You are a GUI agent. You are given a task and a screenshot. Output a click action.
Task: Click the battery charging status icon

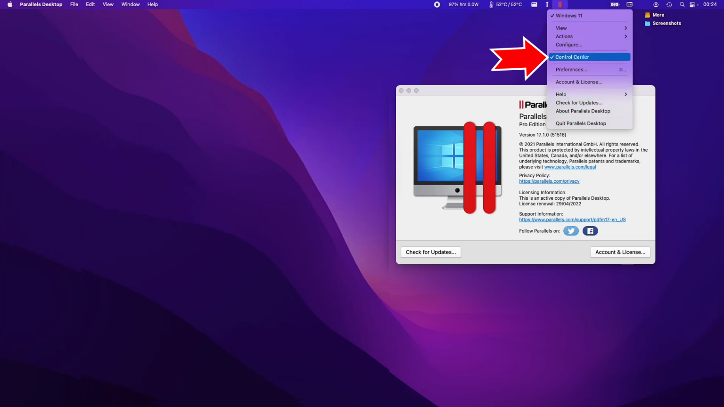[615, 4]
